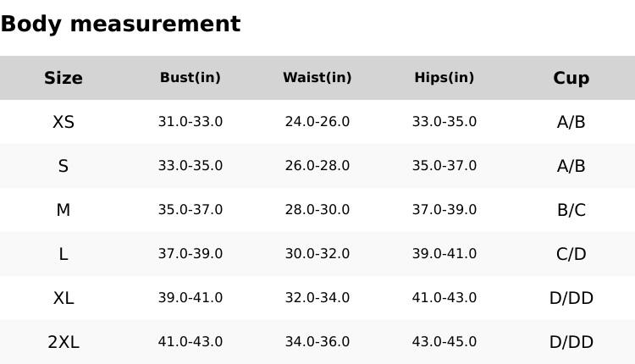Click hips value 37.0-39.0 in M row
635x364 pixels.
click(x=444, y=210)
